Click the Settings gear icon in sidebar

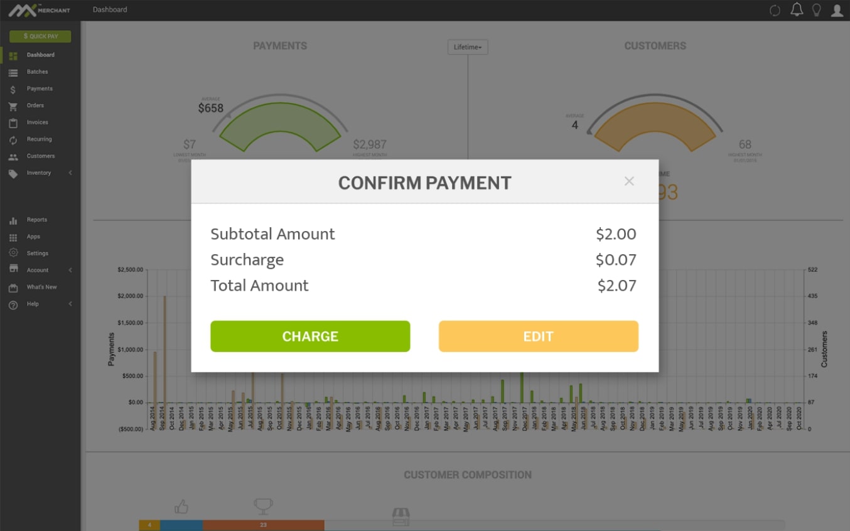13,254
